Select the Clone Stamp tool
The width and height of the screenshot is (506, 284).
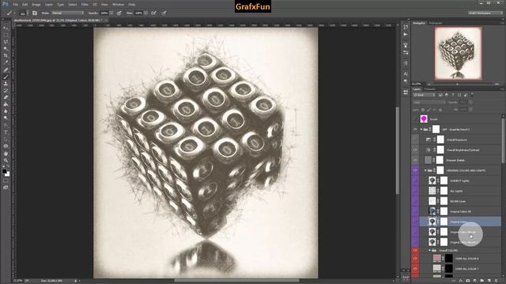[6, 84]
